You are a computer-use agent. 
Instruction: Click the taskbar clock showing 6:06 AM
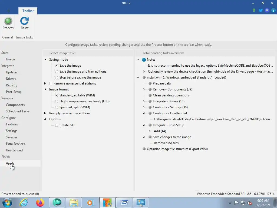point(263,203)
